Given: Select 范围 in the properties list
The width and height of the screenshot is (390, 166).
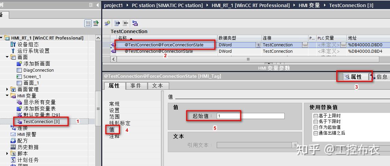Looking at the screenshot, I should tap(114, 117).
